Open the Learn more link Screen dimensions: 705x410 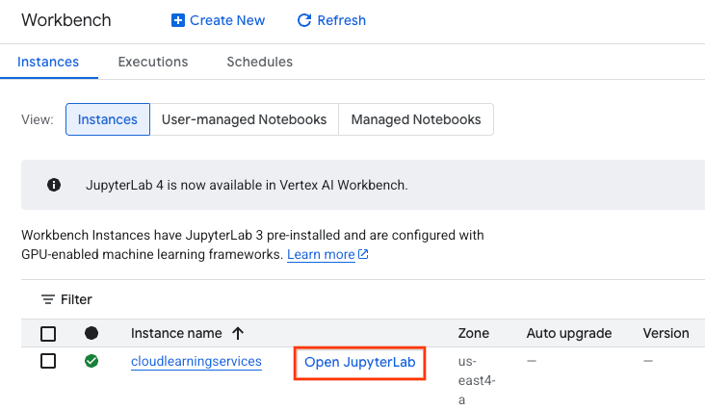pyautogui.click(x=321, y=255)
